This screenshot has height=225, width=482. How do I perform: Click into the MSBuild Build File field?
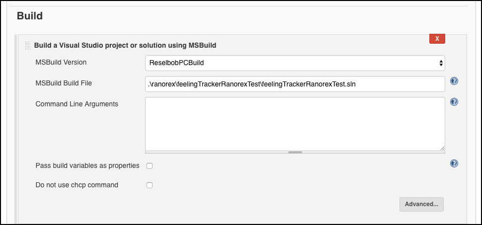(x=295, y=84)
